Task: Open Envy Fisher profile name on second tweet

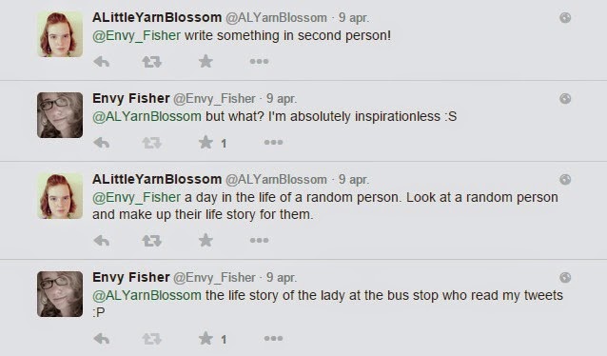Action: [x=131, y=98]
